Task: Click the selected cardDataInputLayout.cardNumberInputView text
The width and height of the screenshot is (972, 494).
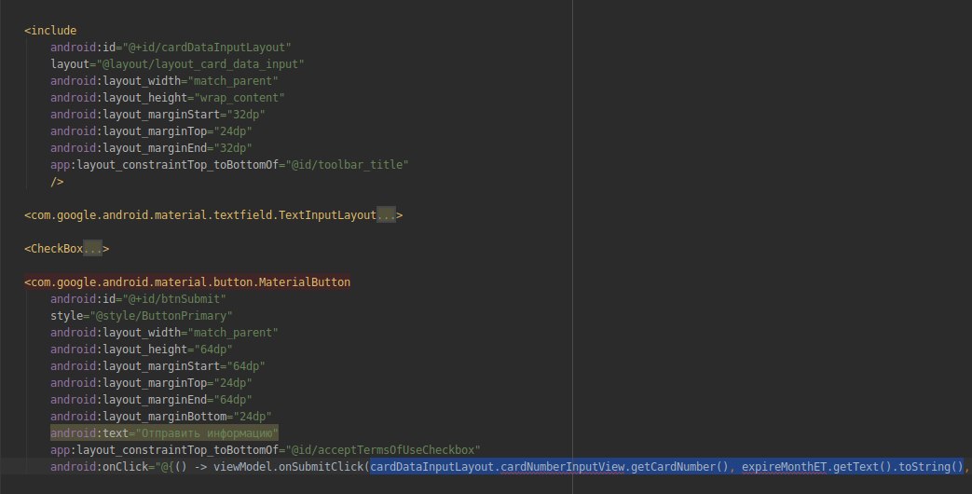Action: tap(497, 466)
